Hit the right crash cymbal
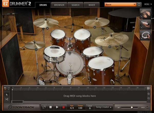The width and height of the screenshot is (154, 113). [x=97, y=22]
